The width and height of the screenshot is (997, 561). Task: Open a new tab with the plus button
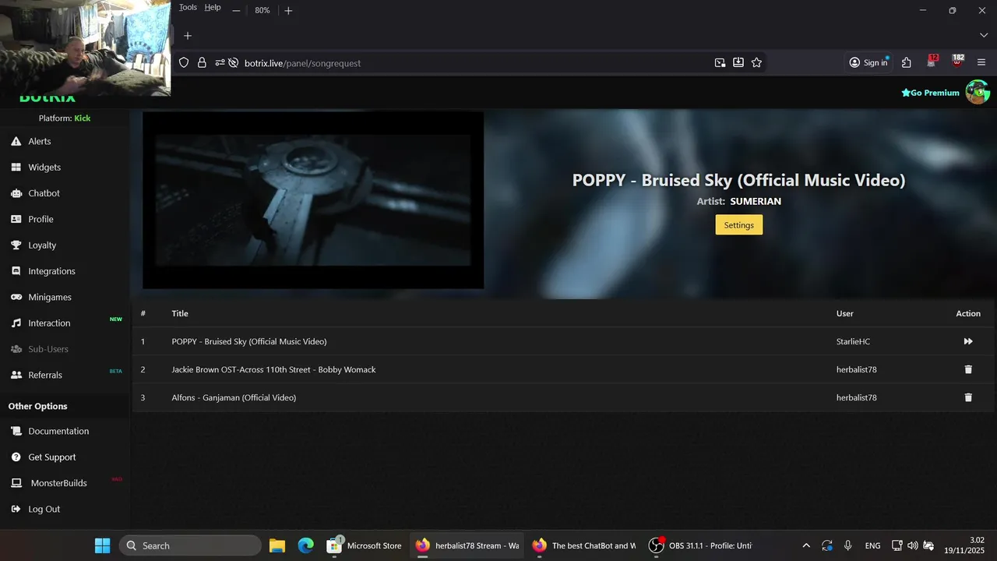point(188,36)
